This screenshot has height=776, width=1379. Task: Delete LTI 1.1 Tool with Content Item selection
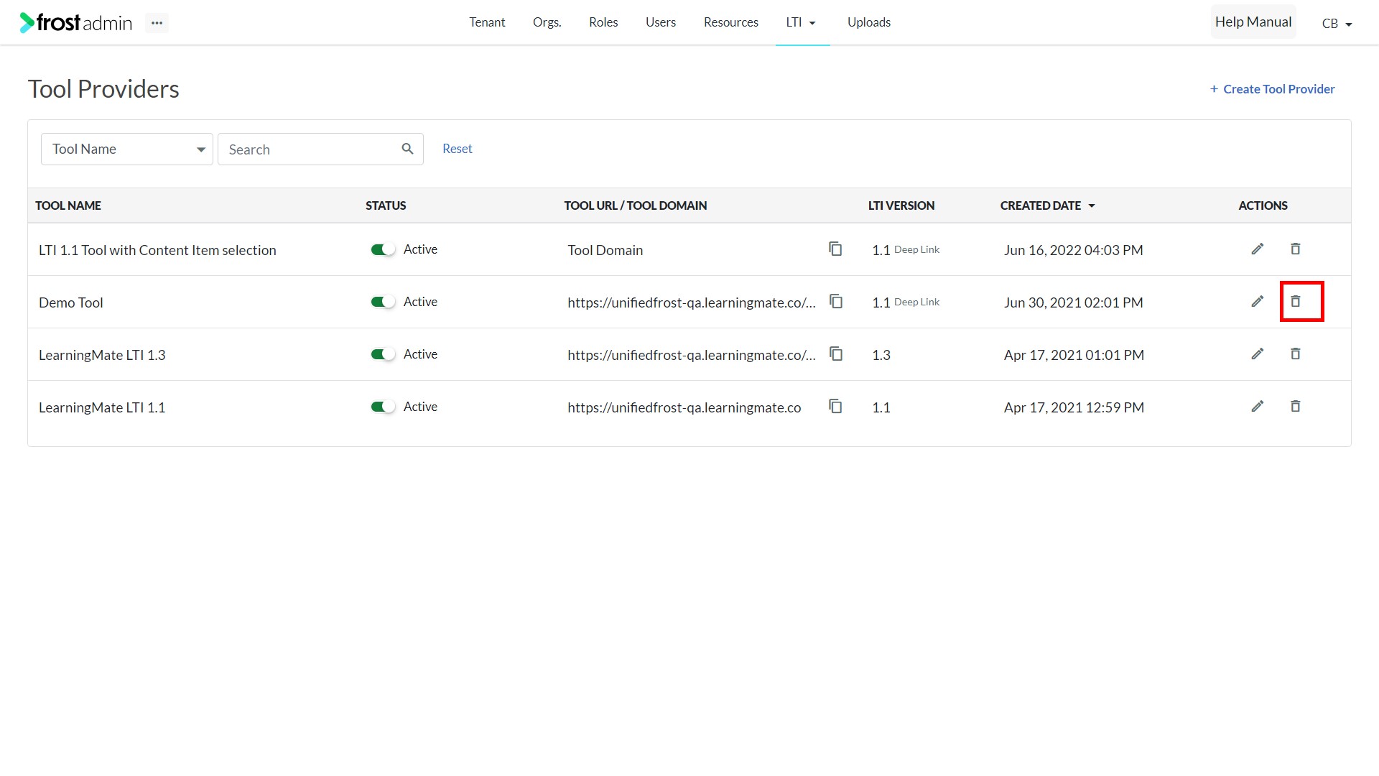(1295, 249)
